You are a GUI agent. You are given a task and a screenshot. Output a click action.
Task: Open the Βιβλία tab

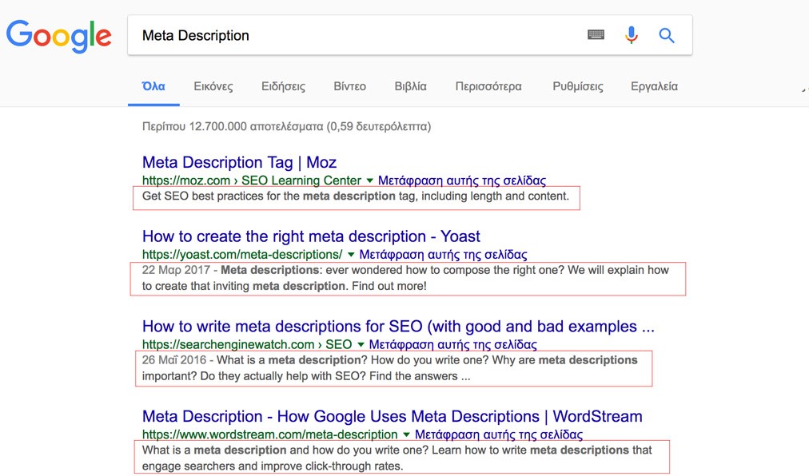(x=410, y=86)
